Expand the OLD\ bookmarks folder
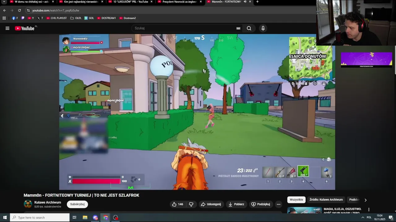The image size is (396, 222). 76,18
